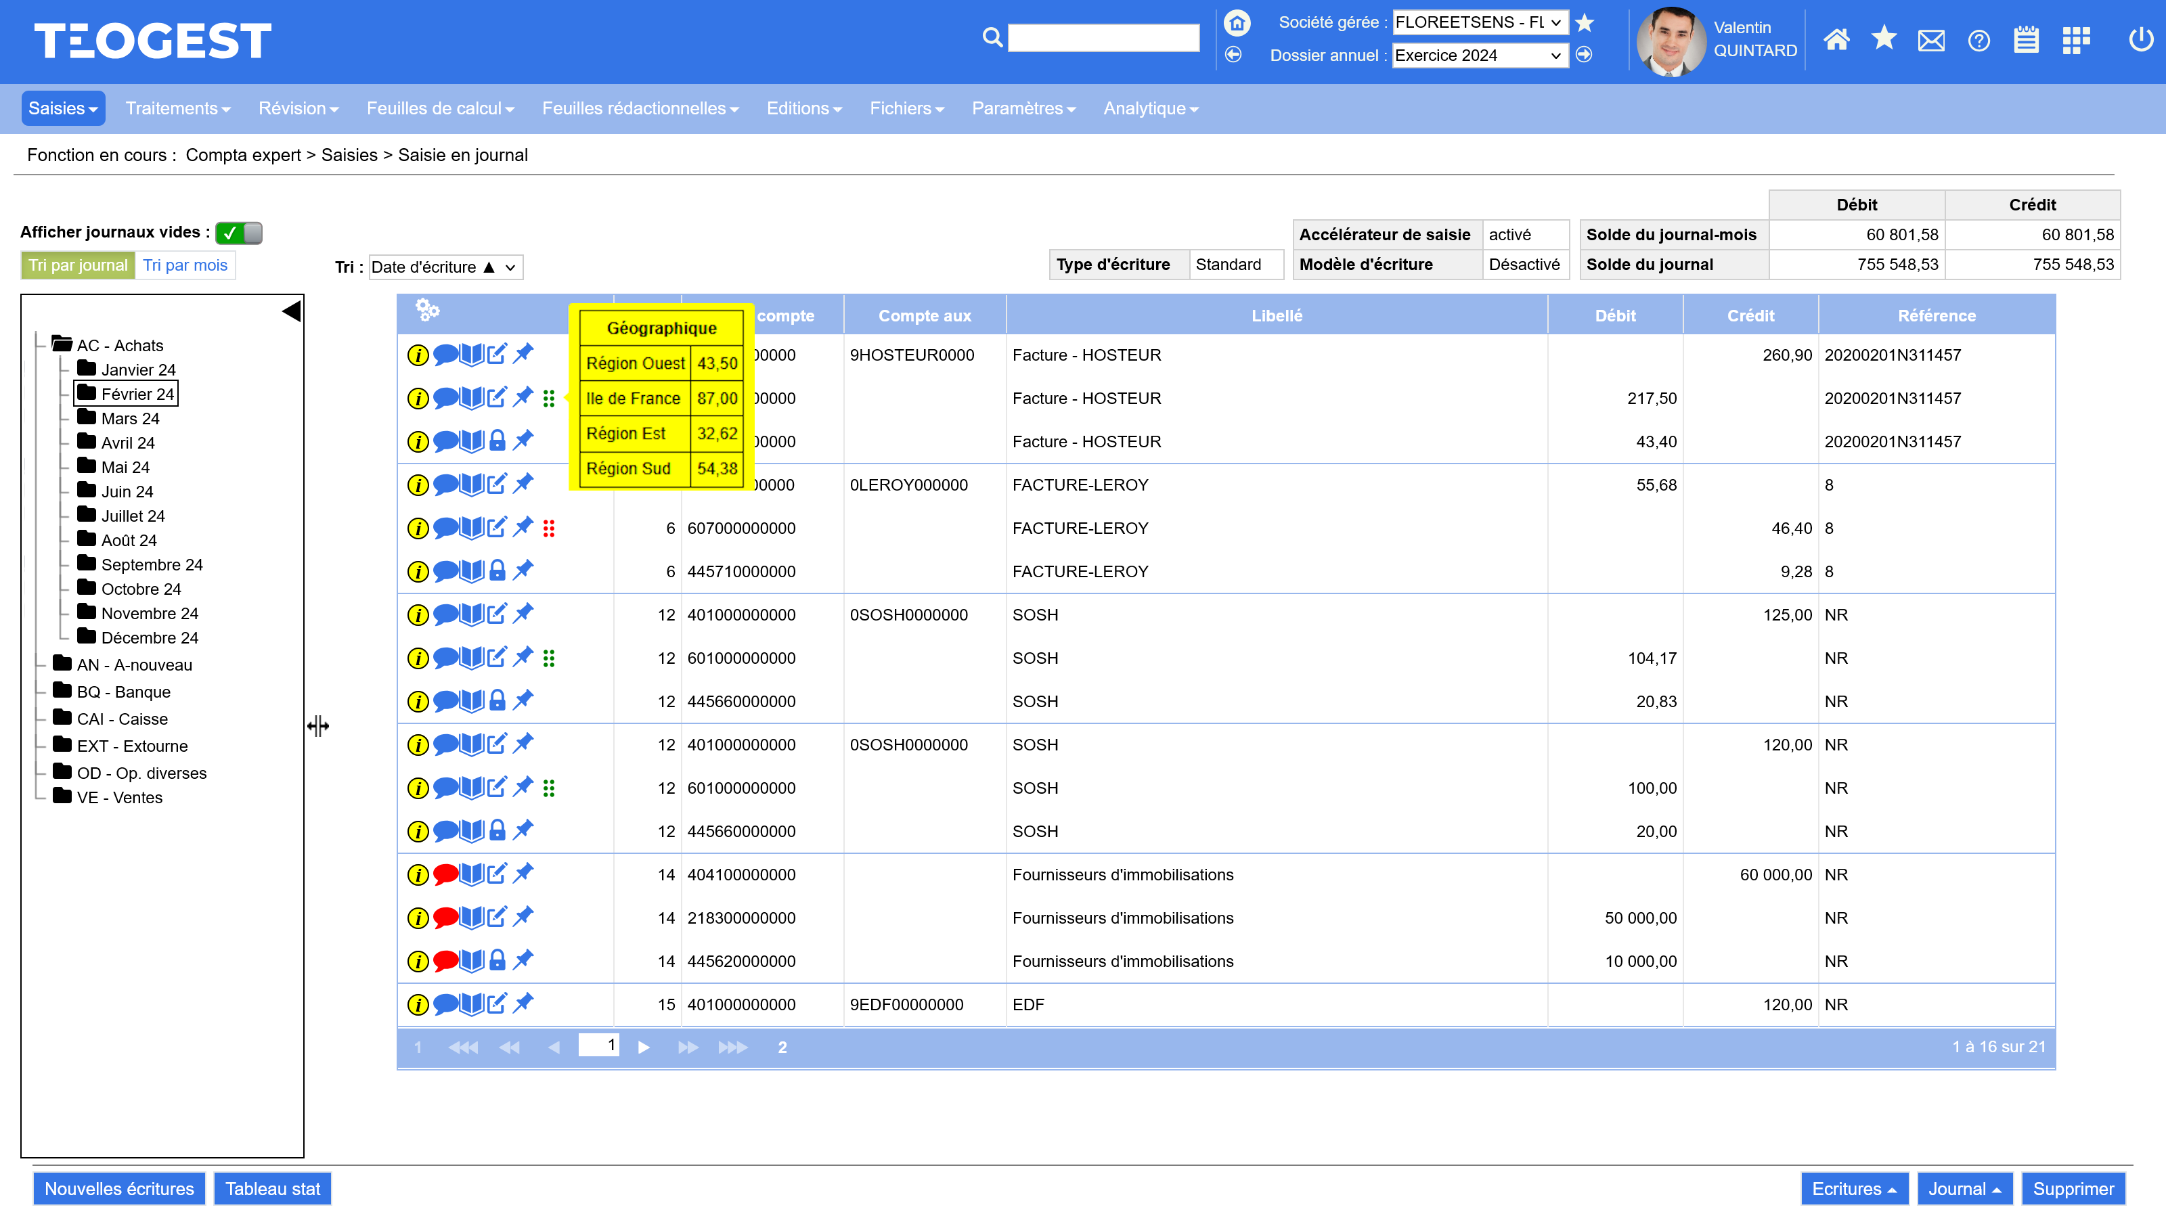Open the Feuilles de calcul menu
The width and height of the screenshot is (2166, 1218).
[x=440, y=108]
